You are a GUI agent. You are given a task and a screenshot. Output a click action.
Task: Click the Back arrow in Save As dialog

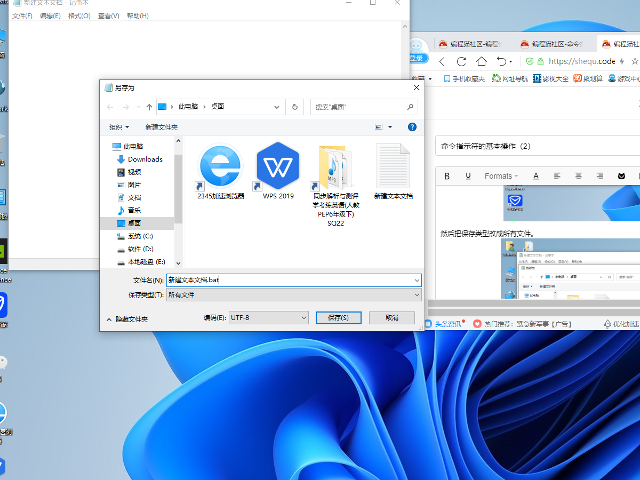coord(110,107)
